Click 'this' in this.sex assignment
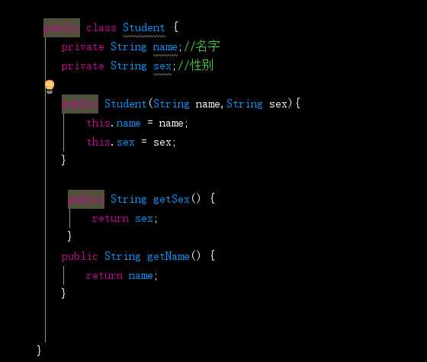This screenshot has width=427, height=362. tap(98, 142)
